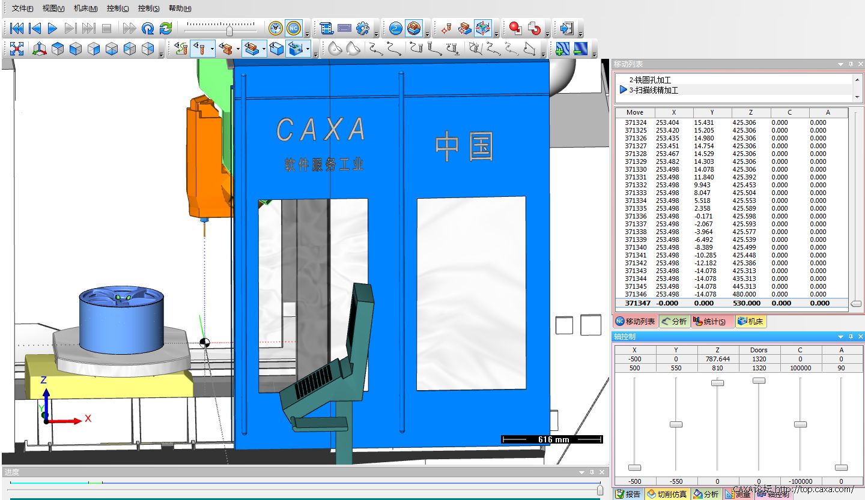
Task: Click the fit-to-view arrows icon
Action: (x=17, y=49)
